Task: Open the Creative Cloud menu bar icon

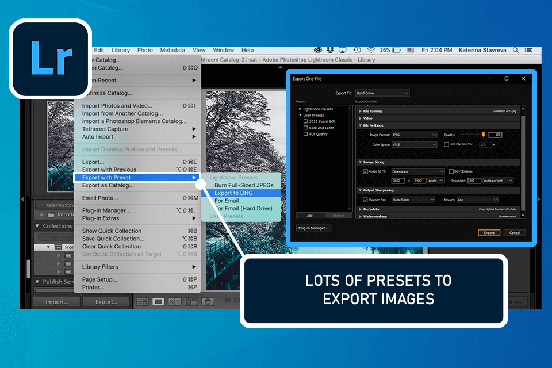Action: (318, 50)
